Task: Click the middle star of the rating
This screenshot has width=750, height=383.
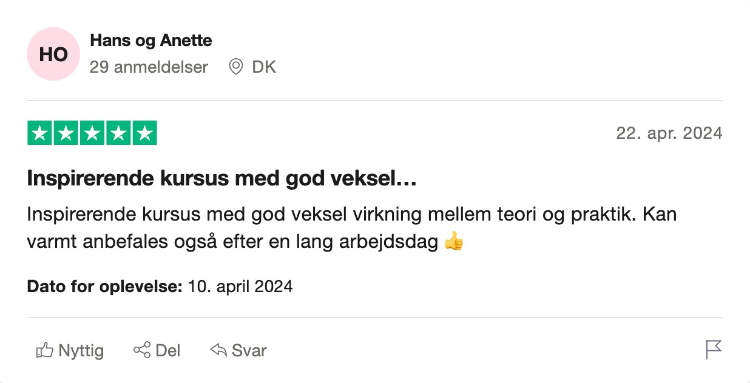Action: pos(93,133)
